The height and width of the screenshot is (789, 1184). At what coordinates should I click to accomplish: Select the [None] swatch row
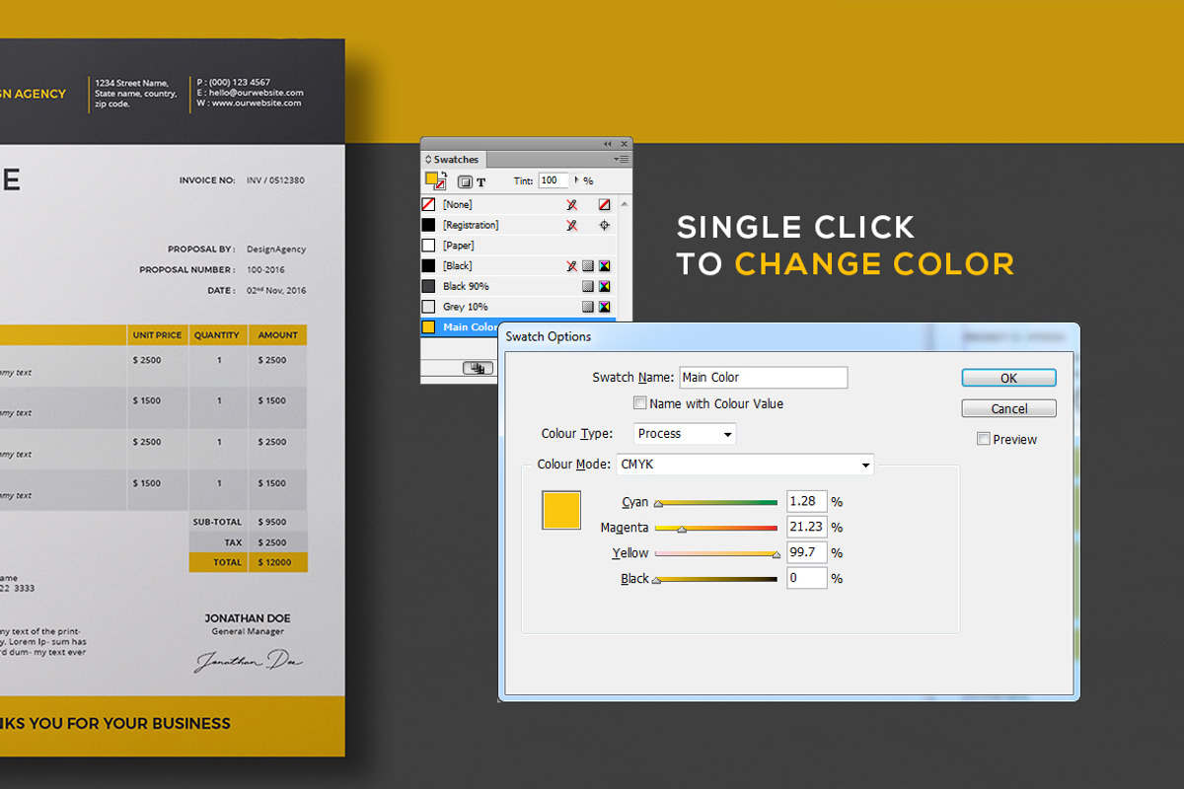[519, 204]
